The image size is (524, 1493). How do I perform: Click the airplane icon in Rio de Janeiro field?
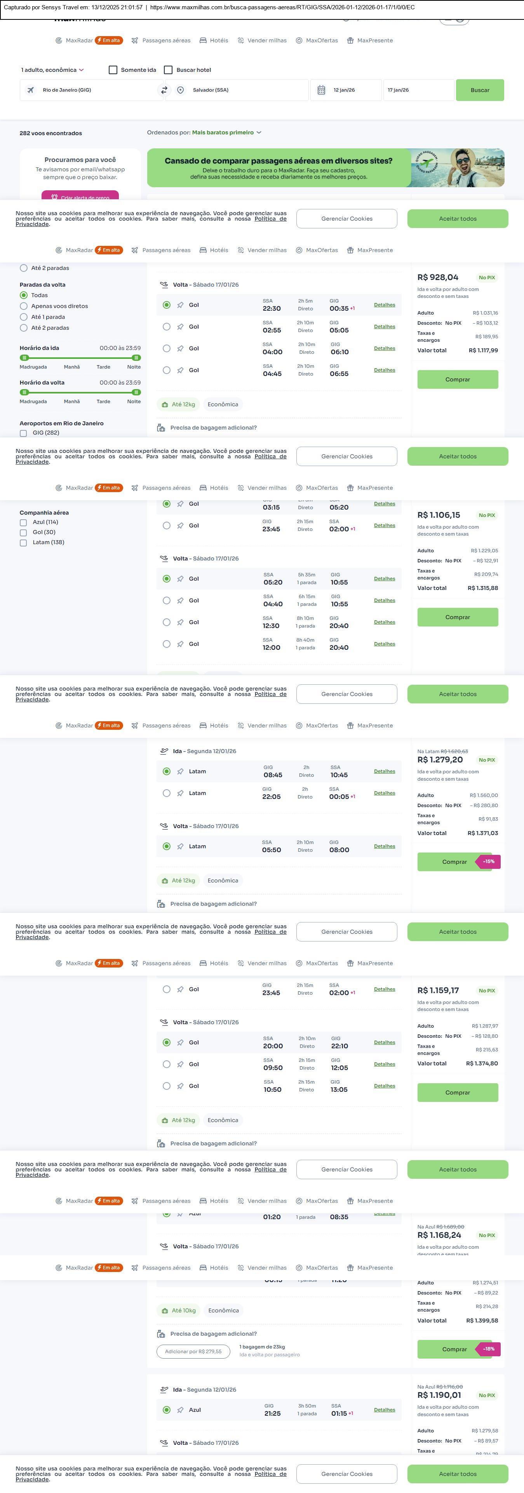[x=31, y=90]
